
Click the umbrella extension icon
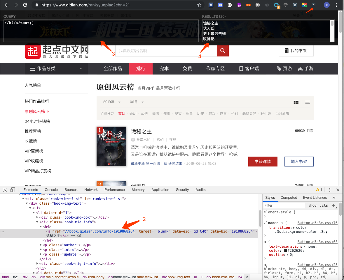[x=285, y=5]
